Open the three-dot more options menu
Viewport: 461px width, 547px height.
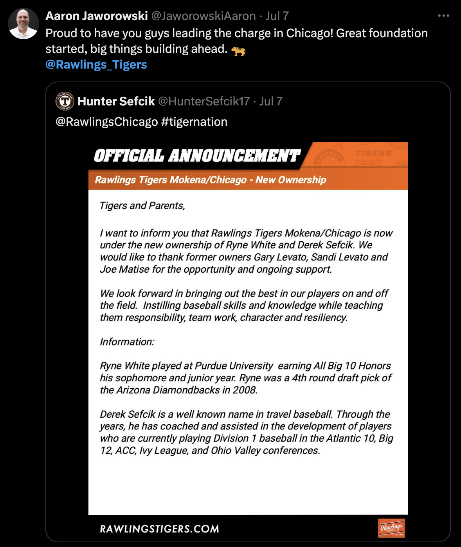[x=443, y=16]
